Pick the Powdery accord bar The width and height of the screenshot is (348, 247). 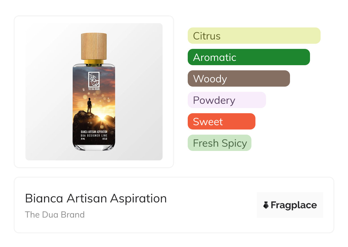tap(227, 100)
